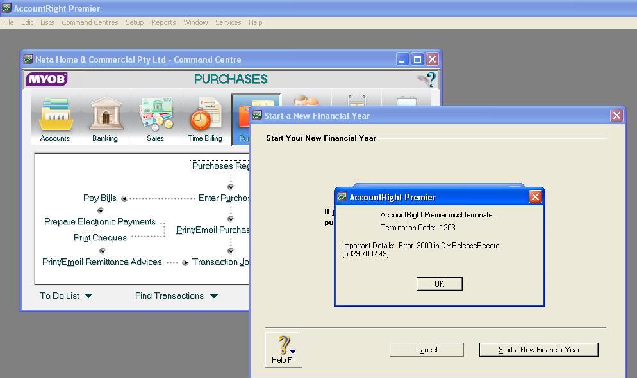637x378 pixels.
Task: Open the Accounts command centre
Action: 56,117
